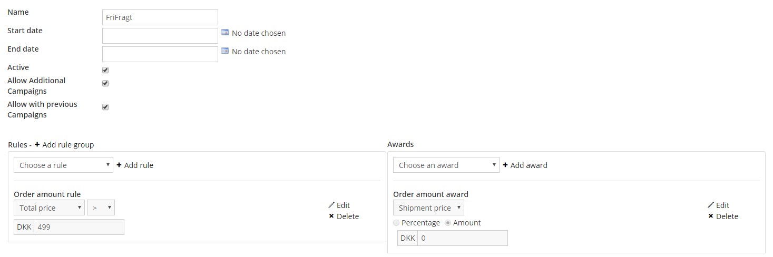Open the Start date calendar picker icon
Viewport: 773px width, 257px height.
tap(225, 33)
